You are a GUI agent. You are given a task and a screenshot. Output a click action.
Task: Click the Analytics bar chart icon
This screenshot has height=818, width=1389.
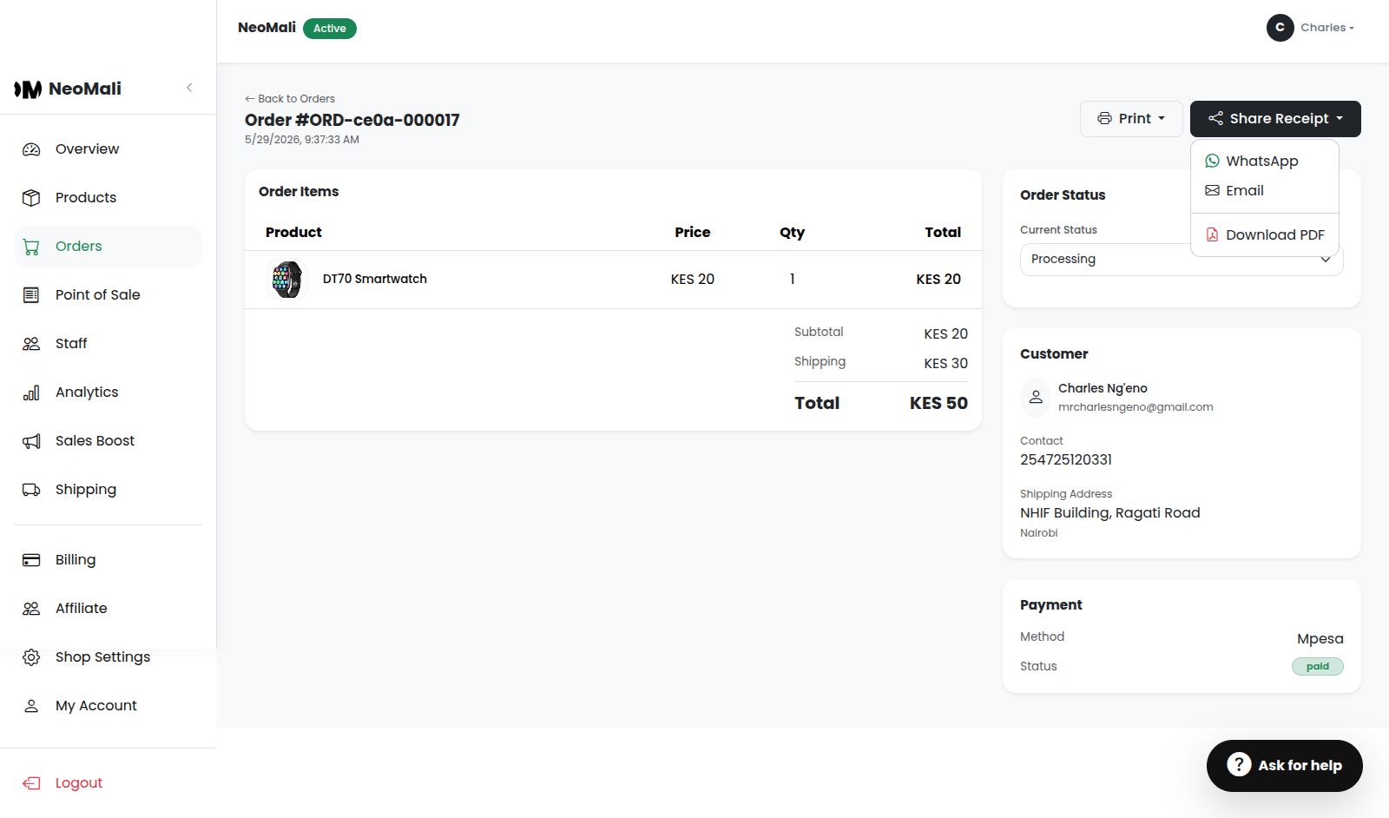click(31, 393)
